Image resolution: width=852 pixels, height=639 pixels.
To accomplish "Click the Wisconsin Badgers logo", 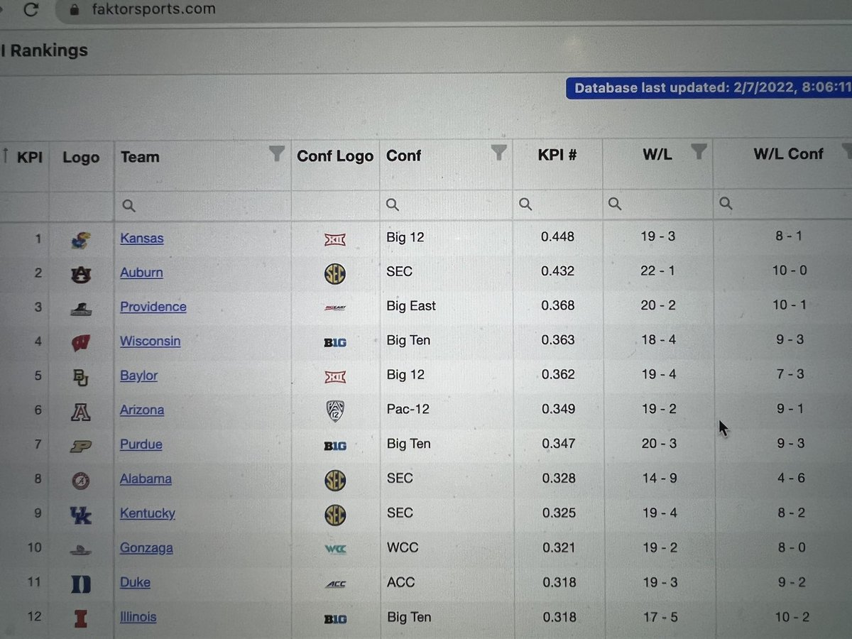I will tap(81, 343).
